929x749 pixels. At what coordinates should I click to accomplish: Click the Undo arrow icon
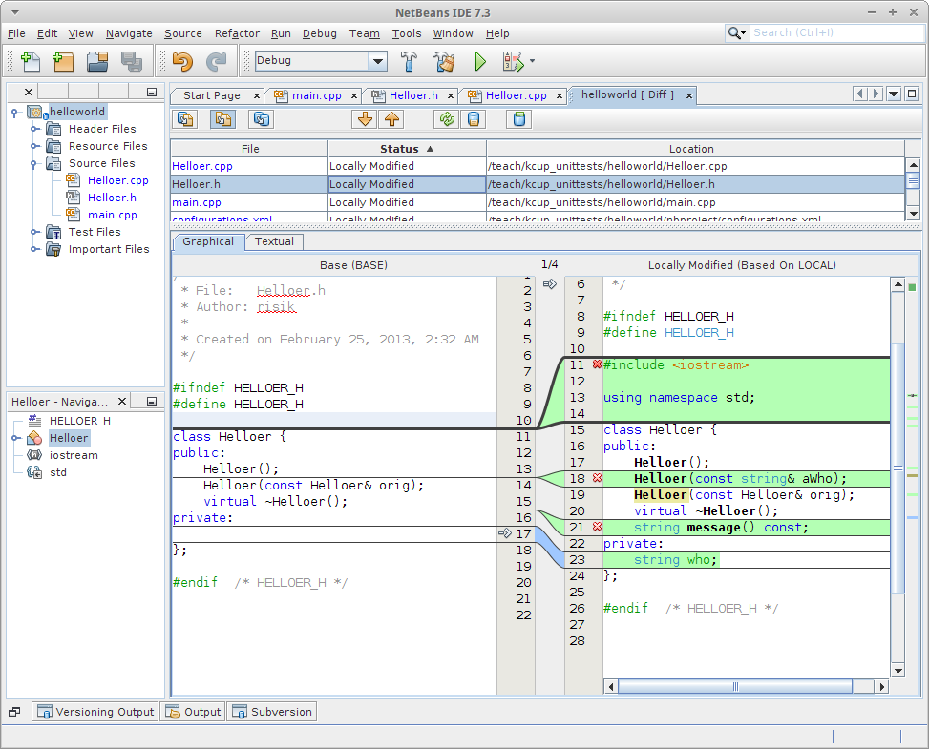(x=181, y=62)
